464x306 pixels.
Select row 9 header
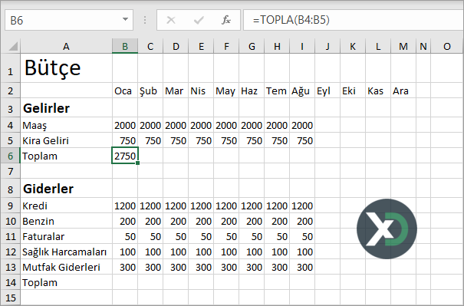[x=11, y=206]
